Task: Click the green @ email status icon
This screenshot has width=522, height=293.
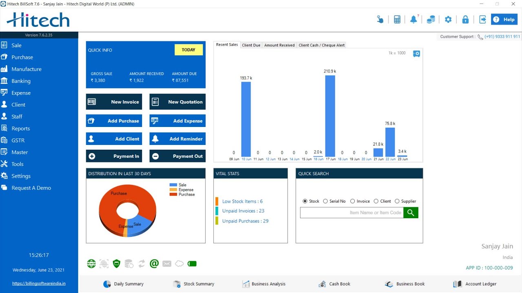Action: coord(154,264)
